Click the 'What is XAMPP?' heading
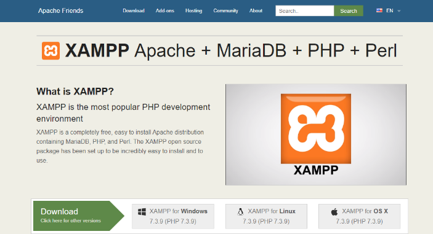Viewport: 433px width, 234px height. point(75,92)
